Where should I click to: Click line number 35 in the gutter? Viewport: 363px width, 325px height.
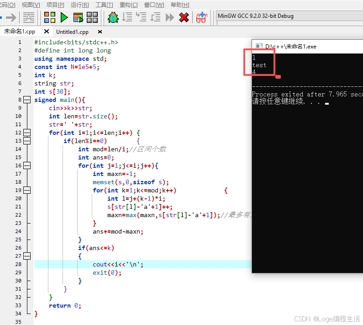click(x=18, y=322)
